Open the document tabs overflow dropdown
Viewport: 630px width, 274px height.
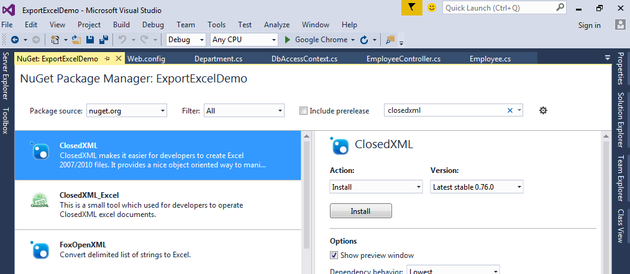point(608,58)
